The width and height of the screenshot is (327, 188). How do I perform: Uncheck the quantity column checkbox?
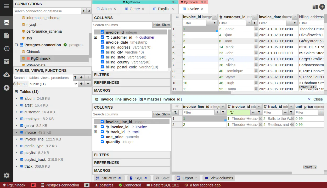pos(102,142)
